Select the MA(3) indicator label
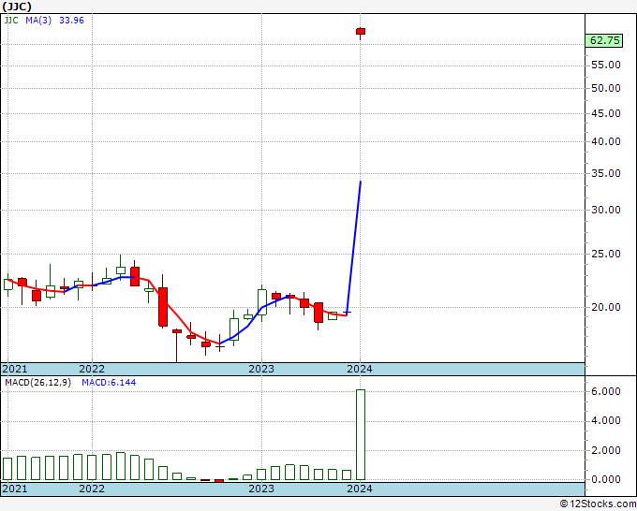 [38, 21]
